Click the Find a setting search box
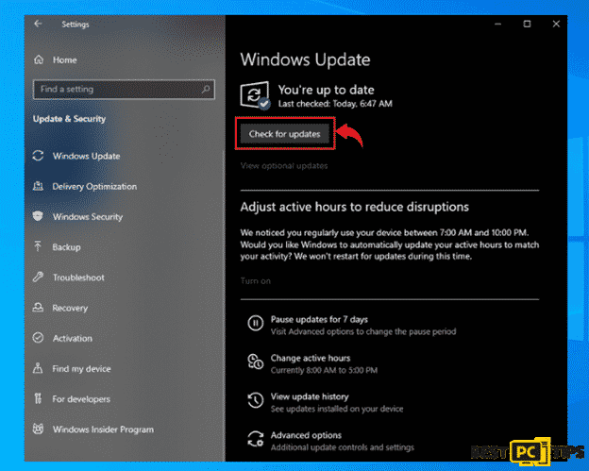The width and height of the screenshot is (589, 471). [x=124, y=89]
